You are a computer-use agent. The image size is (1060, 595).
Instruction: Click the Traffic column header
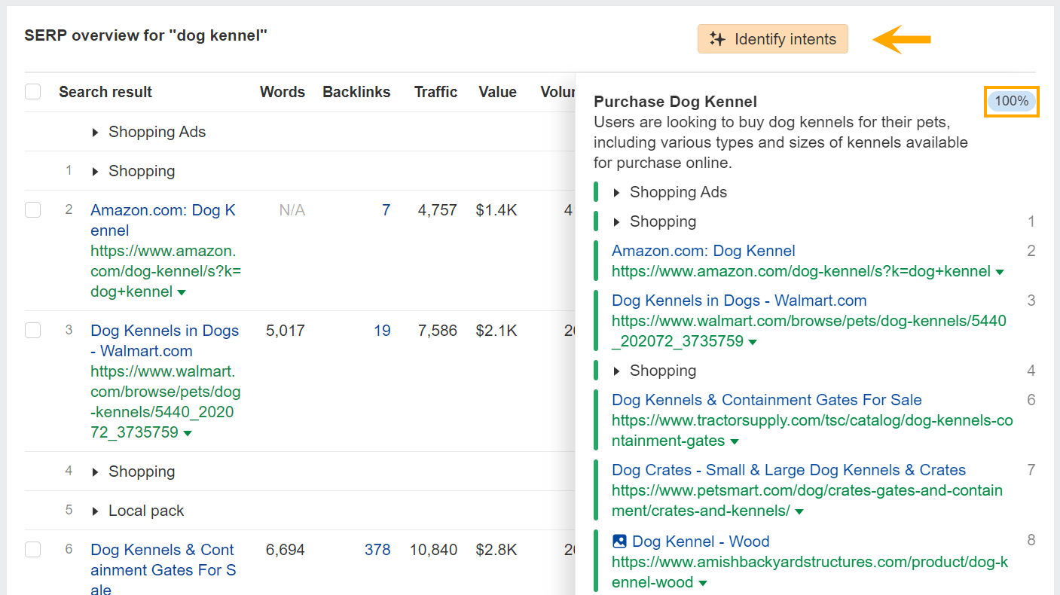coord(435,91)
